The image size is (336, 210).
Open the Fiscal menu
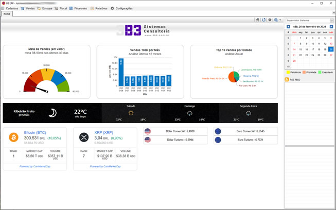click(61, 8)
